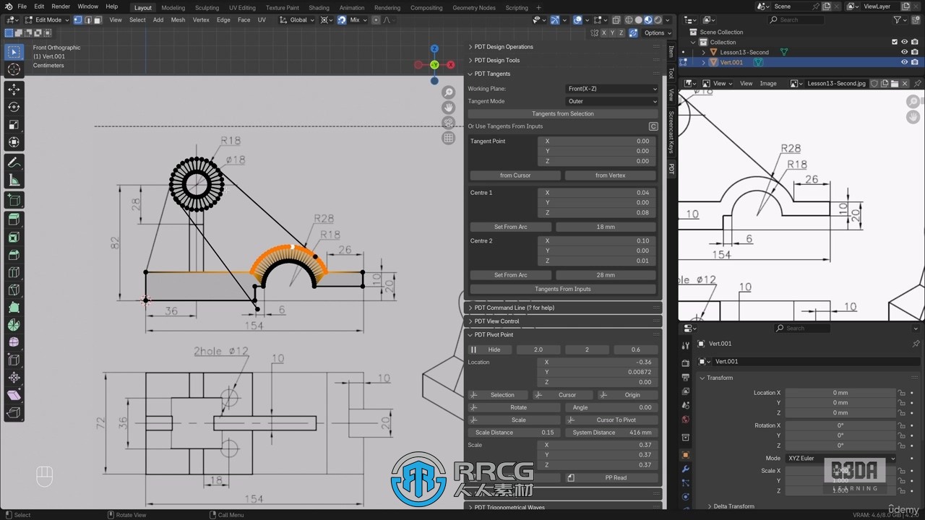Click the from Vertex button
925x520 pixels.
pos(611,175)
